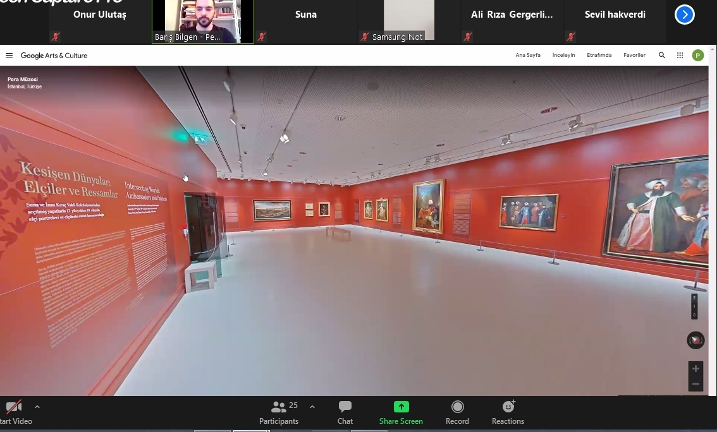The image size is (717, 432).
Task: Click the Kesişen Dünyalar wall title
Action: pos(68,180)
